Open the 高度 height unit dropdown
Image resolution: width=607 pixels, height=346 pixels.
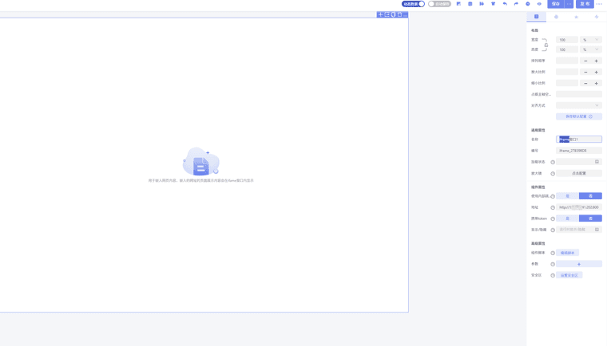tap(591, 49)
